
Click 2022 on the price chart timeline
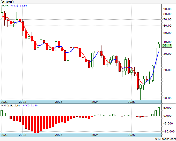23,102
